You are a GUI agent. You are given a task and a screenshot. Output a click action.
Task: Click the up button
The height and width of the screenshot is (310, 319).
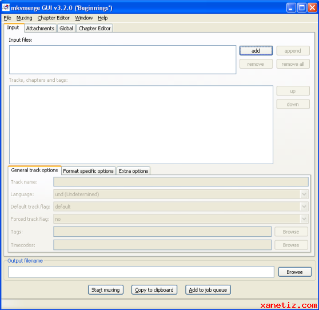click(x=293, y=91)
